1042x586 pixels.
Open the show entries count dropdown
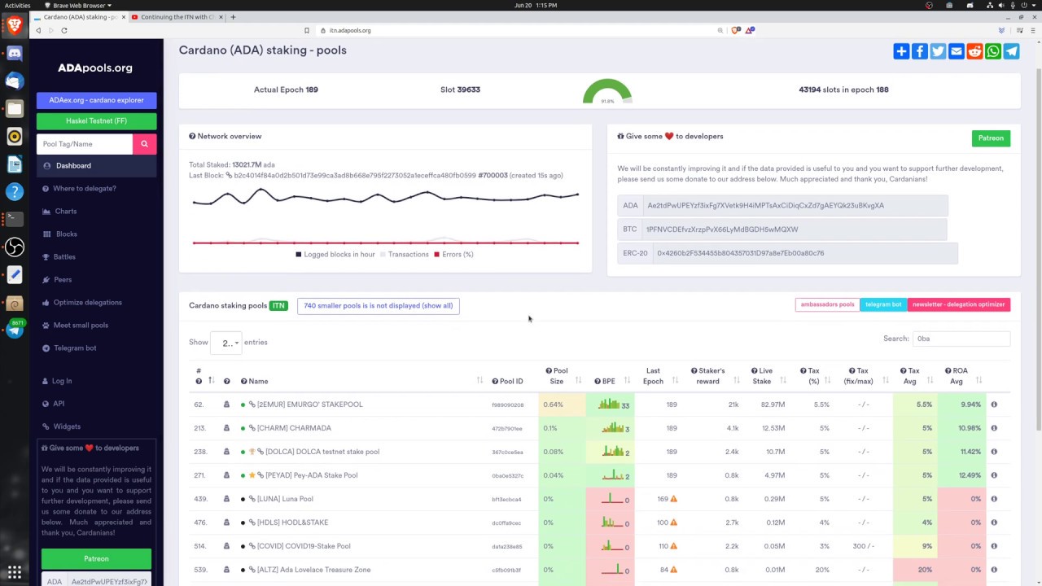click(226, 343)
